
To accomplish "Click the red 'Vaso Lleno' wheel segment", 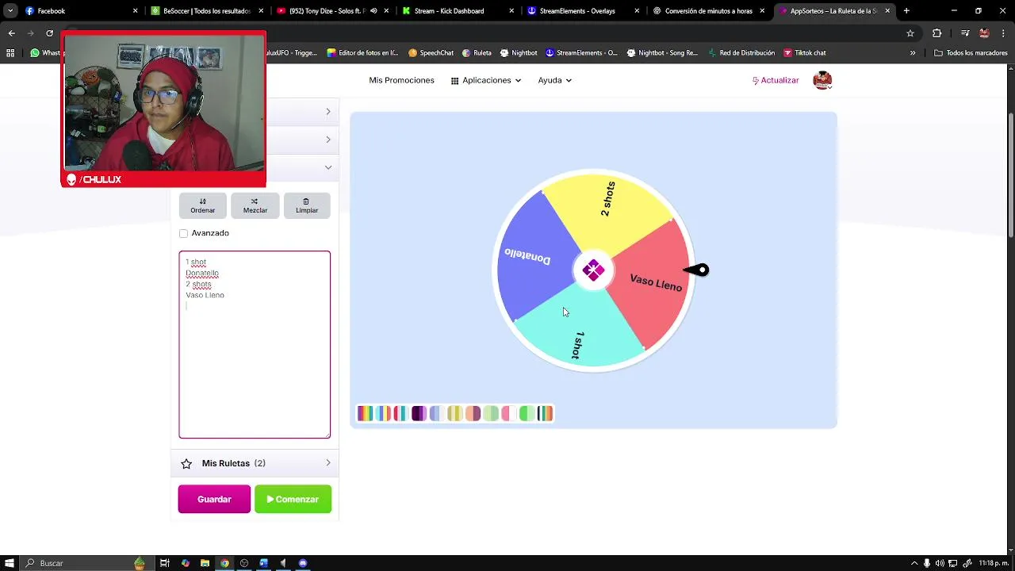I will tap(653, 282).
